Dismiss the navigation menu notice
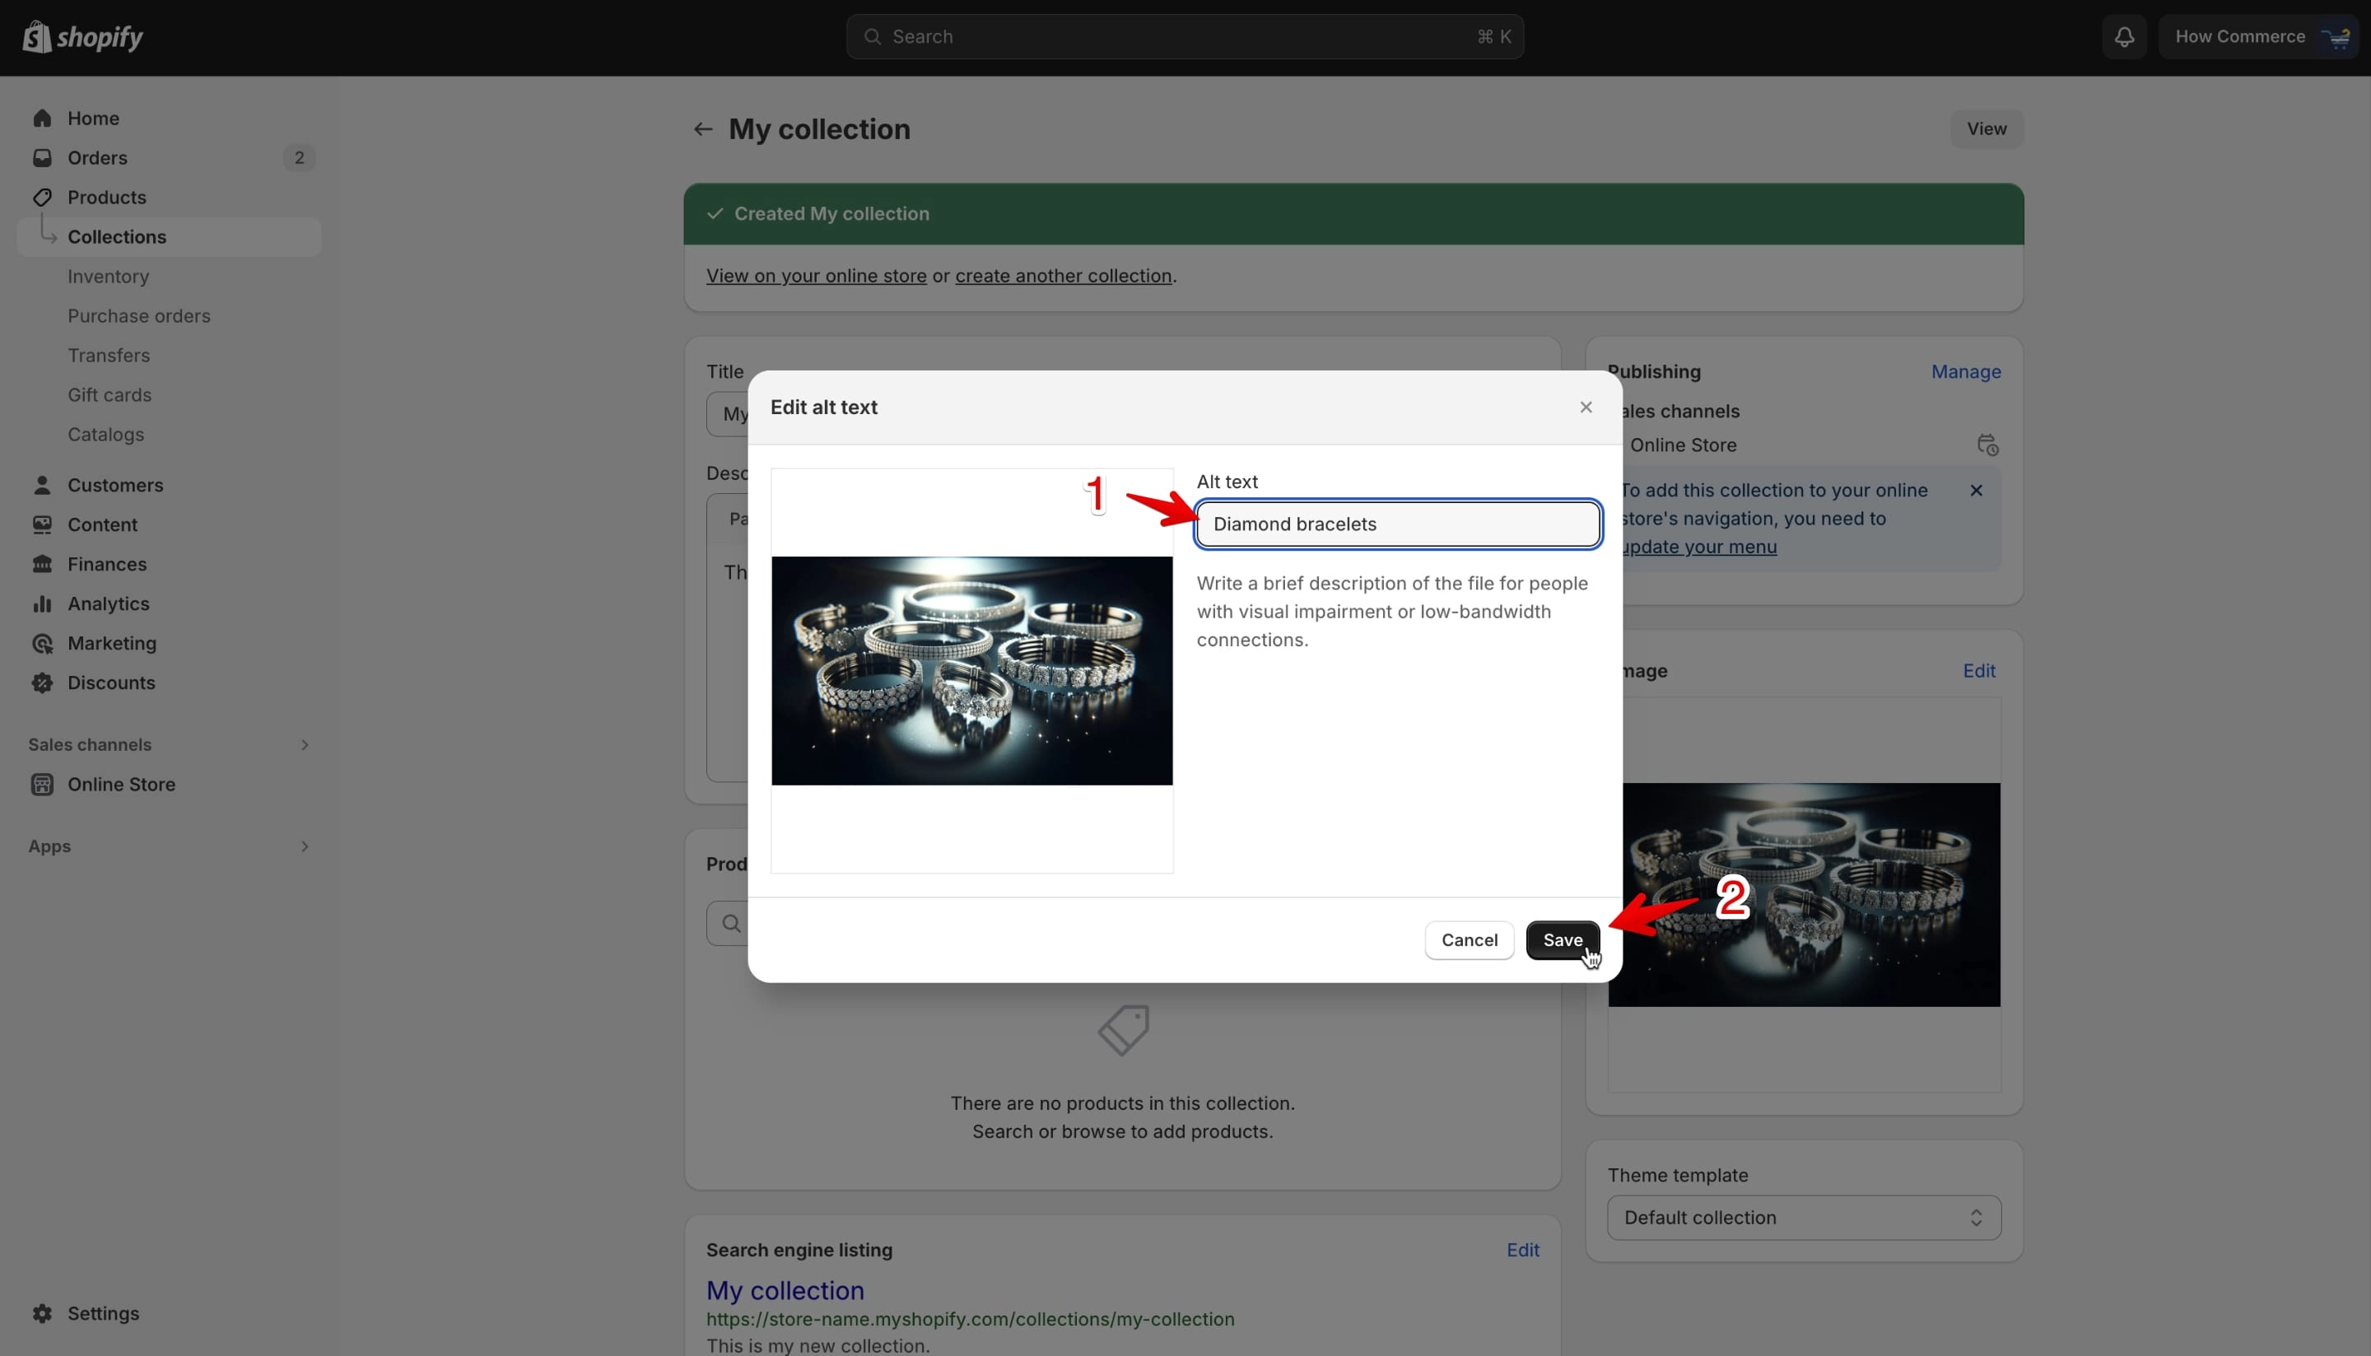Viewport: 2371px width, 1356px height. pos(1976,490)
